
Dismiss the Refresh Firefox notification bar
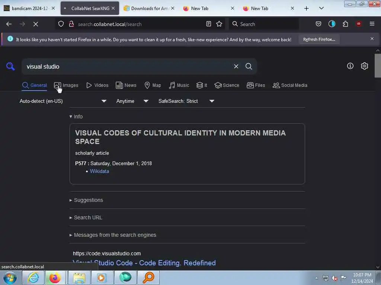372,39
